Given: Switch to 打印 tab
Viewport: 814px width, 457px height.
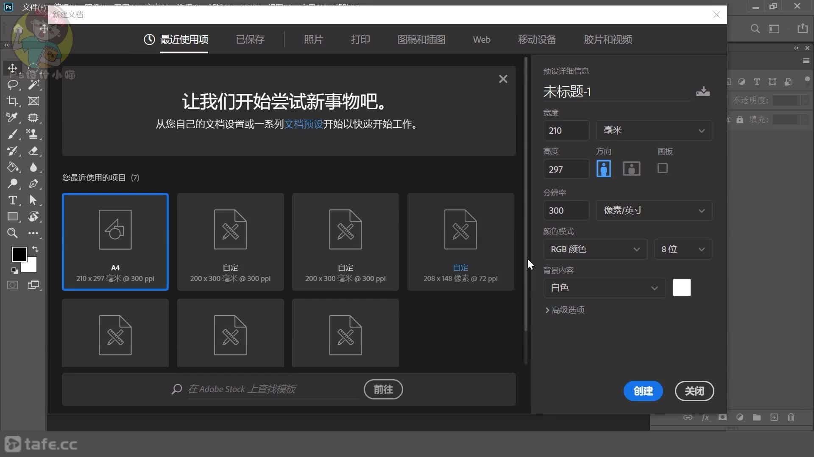Looking at the screenshot, I should (x=360, y=39).
